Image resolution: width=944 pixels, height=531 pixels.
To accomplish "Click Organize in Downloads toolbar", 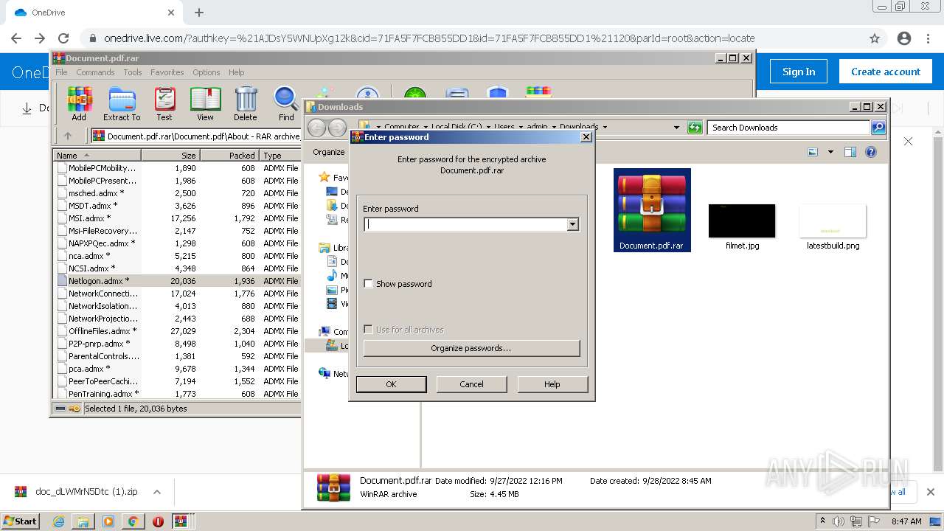I will pyautogui.click(x=328, y=152).
